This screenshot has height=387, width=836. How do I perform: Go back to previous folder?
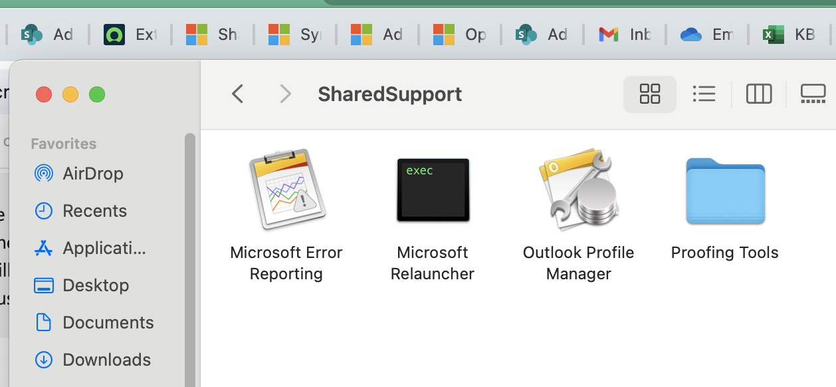237,94
